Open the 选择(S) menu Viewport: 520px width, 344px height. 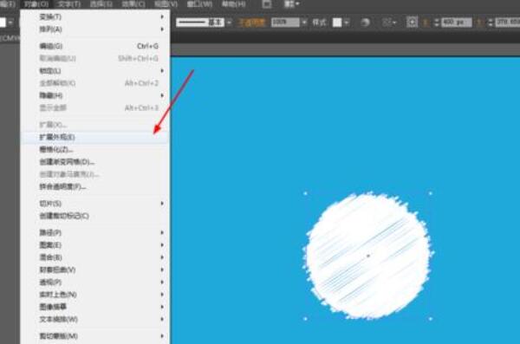(x=101, y=4)
